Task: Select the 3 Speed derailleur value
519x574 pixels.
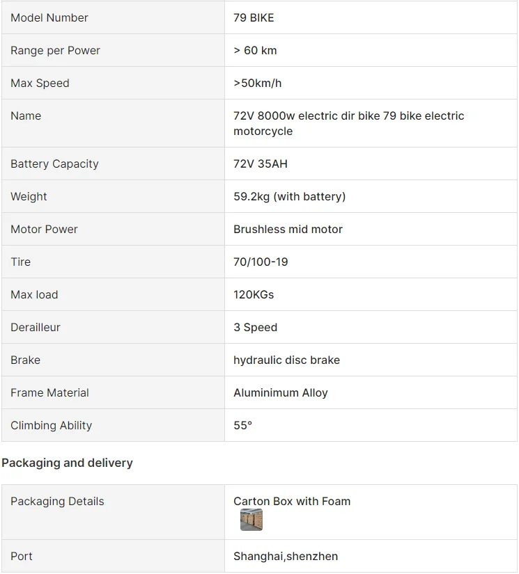Action: pos(255,328)
